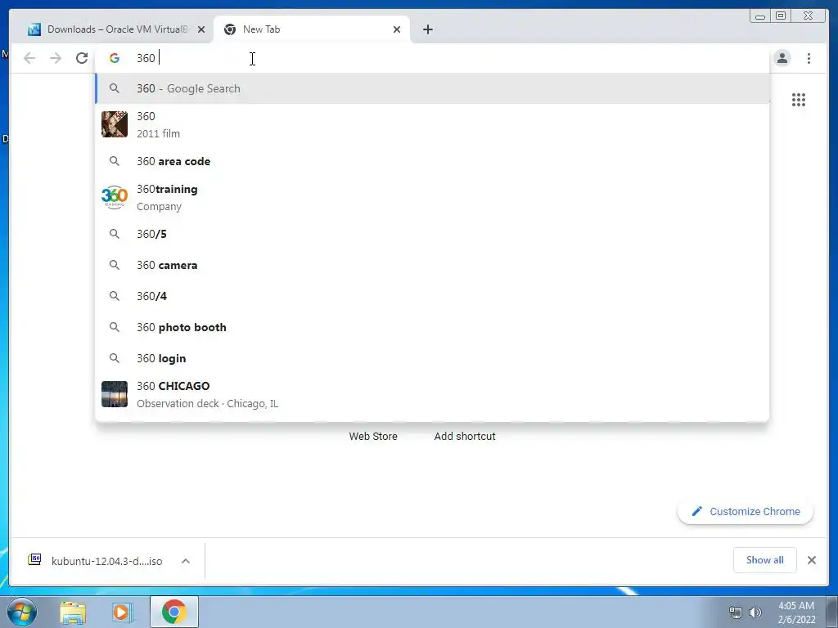Switch to Downloads – Oracle VM VirtualBox tab
This screenshot has width=838, height=628.
coord(116,29)
